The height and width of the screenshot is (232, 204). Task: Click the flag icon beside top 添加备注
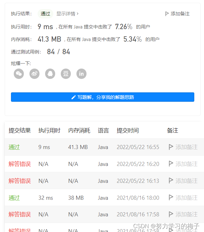(x=167, y=14)
